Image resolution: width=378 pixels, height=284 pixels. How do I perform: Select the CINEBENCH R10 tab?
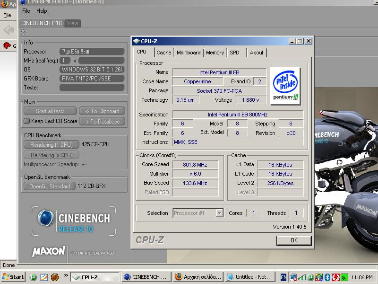(42, 23)
